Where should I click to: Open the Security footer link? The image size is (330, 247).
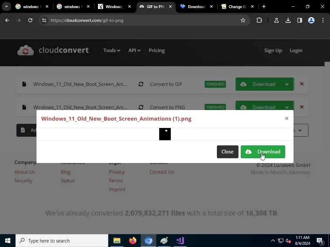tap(23, 181)
